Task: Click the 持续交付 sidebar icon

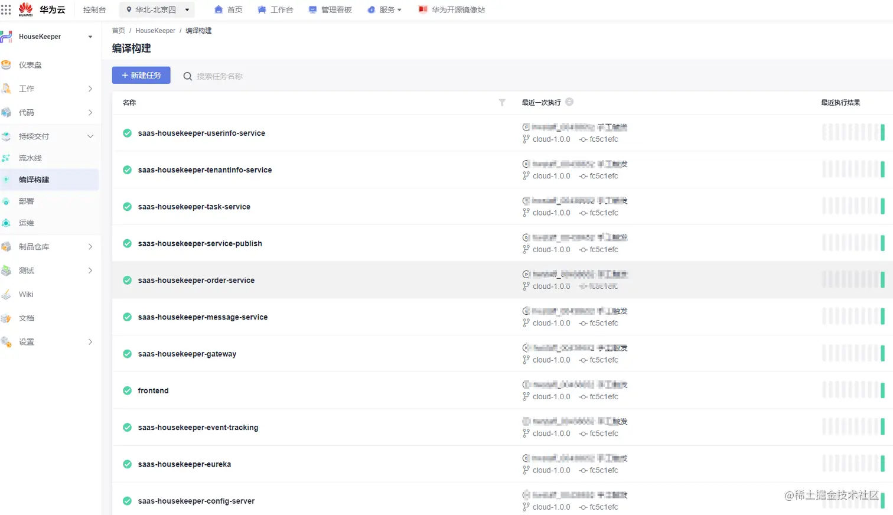Action: point(6,136)
